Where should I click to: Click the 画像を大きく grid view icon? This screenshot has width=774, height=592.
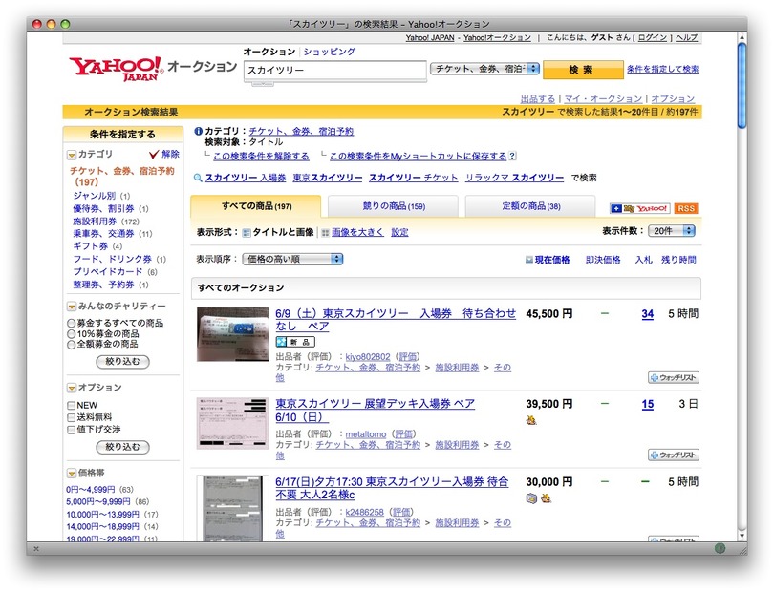point(325,233)
